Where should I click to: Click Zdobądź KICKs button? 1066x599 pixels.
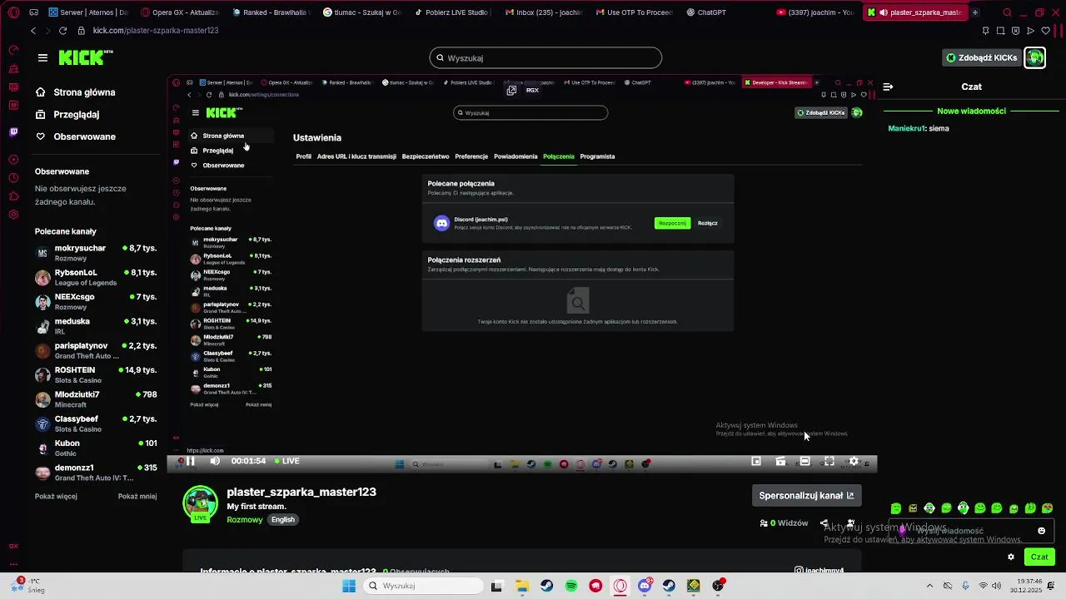click(x=982, y=57)
